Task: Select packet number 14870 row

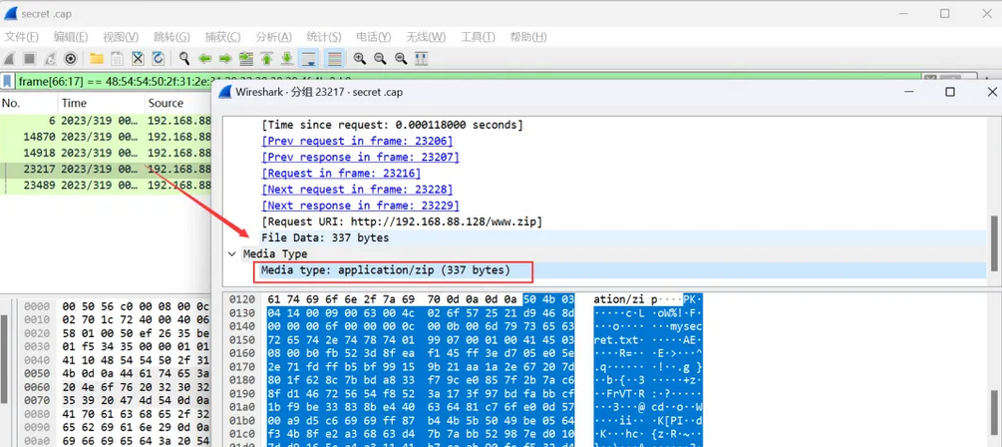Action: [x=106, y=137]
